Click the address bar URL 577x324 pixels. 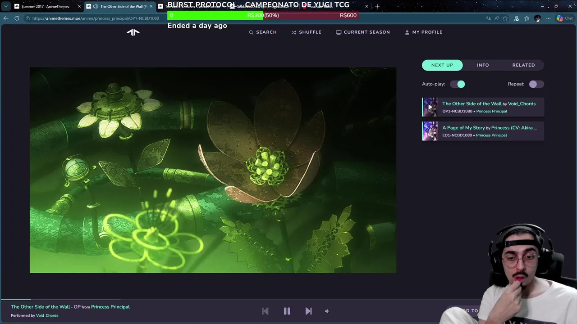pos(96,18)
